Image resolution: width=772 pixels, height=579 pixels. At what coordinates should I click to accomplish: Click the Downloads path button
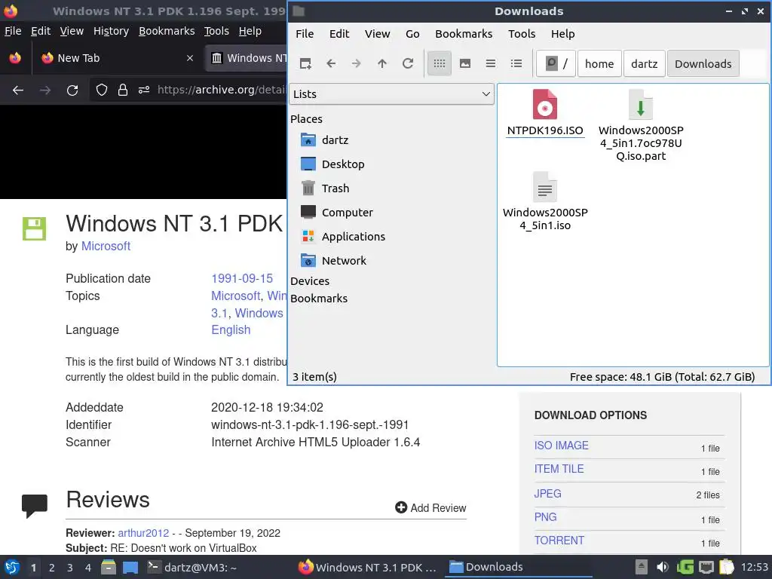(x=703, y=63)
